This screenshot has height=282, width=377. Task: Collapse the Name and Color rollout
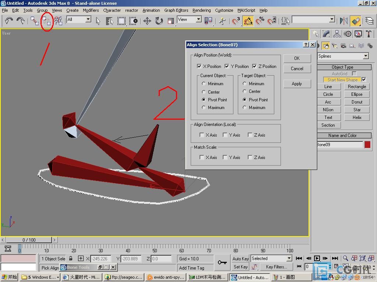tap(343, 135)
